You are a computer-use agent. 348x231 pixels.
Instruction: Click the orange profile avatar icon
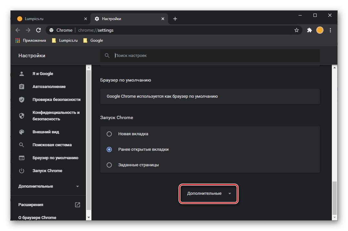(x=320, y=30)
